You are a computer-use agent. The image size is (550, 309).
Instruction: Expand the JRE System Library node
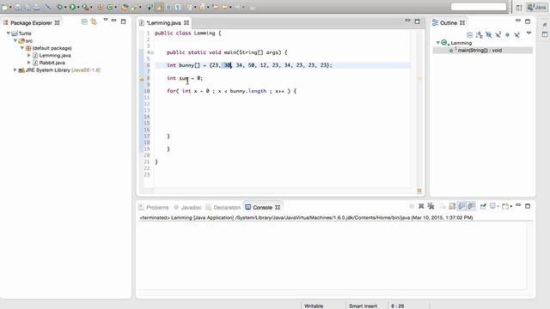tap(15, 70)
